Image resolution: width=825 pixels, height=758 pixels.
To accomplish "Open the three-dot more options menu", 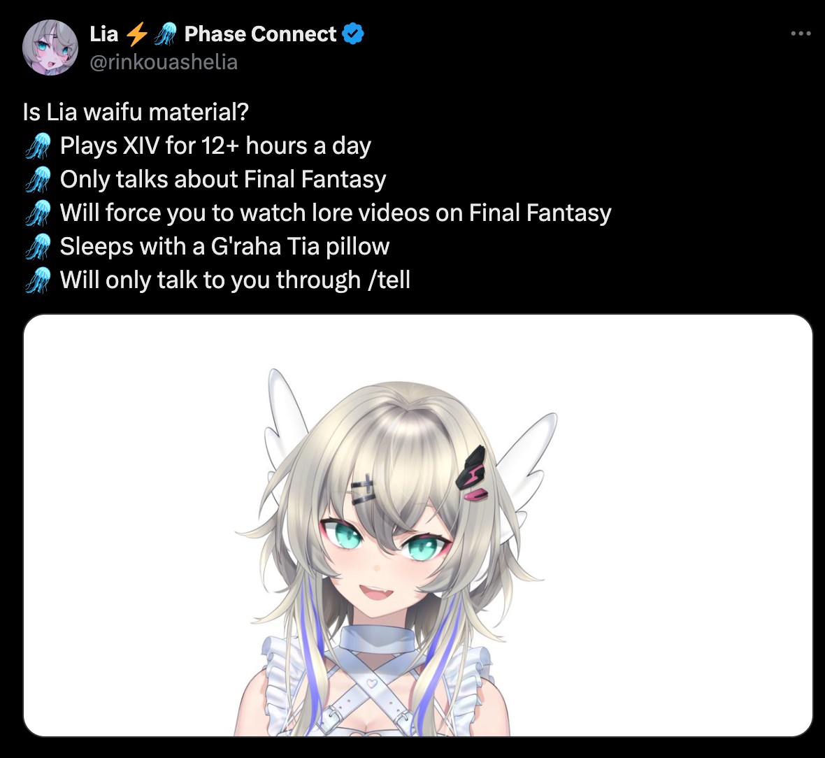I will pos(801,34).
